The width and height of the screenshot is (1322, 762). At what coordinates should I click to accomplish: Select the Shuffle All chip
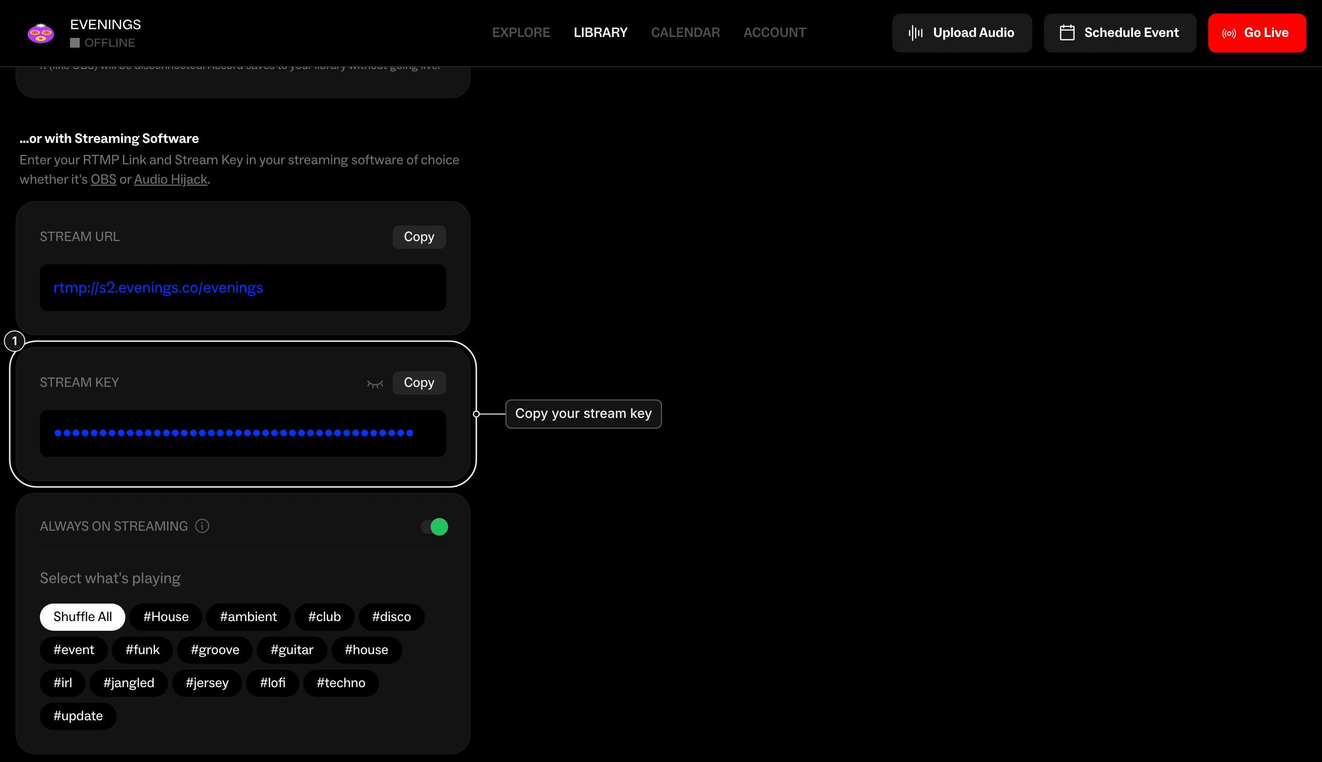[x=83, y=617]
